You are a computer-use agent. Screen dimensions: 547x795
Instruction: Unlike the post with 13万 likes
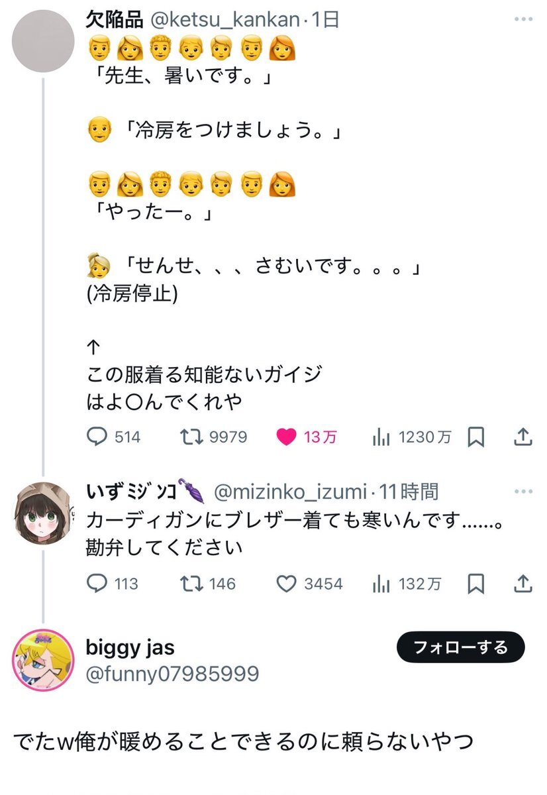[306, 437]
